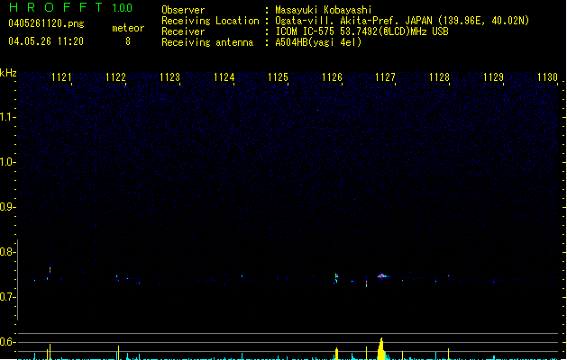Screen dimensions: 567x360
Task: Click the filename 0405261120.png
Action: [x=46, y=23]
